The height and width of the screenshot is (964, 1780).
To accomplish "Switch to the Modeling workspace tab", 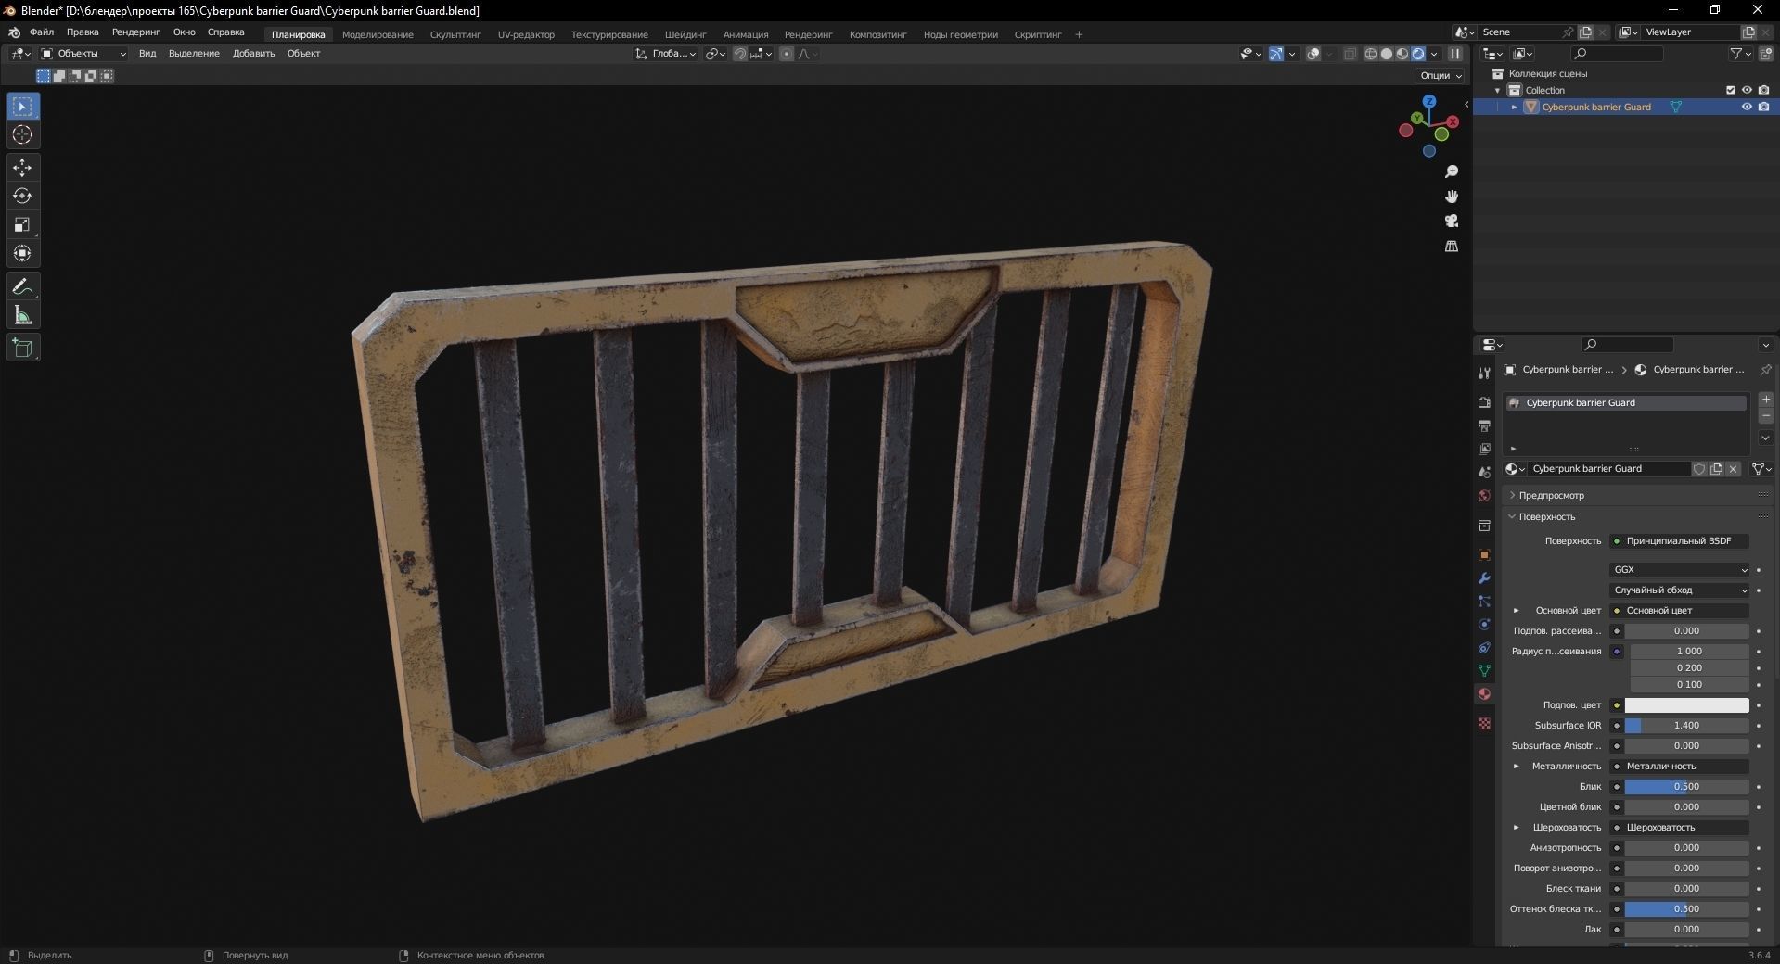I will tap(378, 35).
